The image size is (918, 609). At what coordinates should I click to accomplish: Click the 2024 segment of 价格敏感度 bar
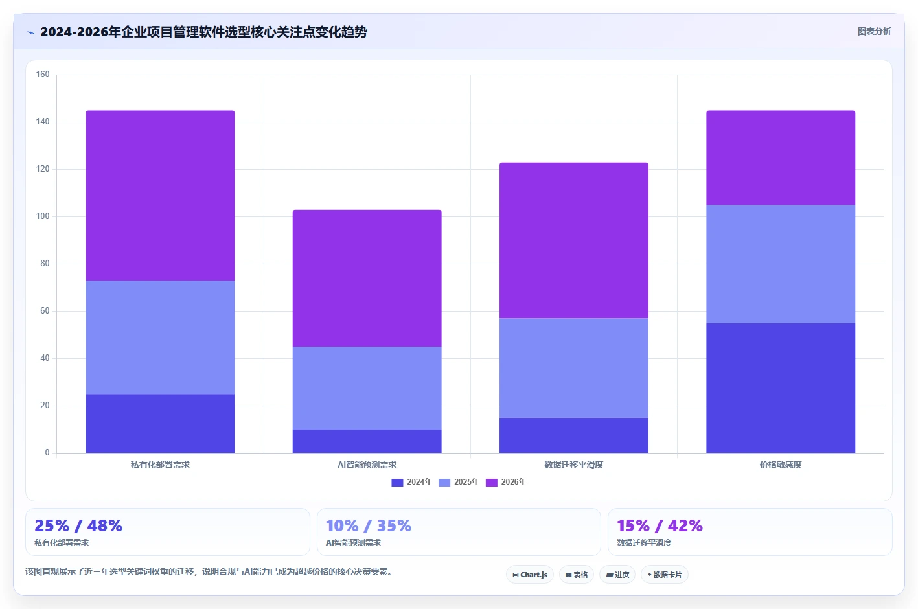(x=781, y=388)
